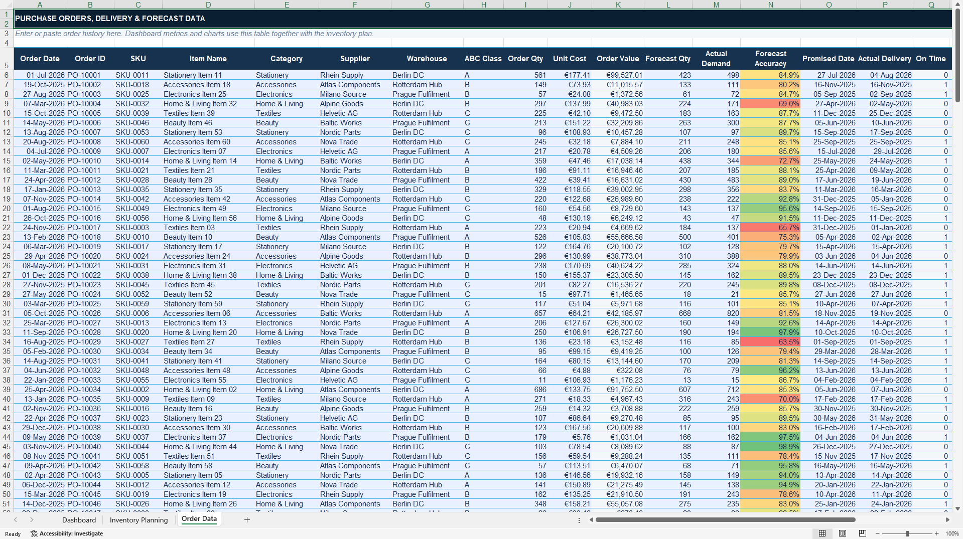
Task: Select the cell Beauty Item 58
Action: (x=208, y=466)
